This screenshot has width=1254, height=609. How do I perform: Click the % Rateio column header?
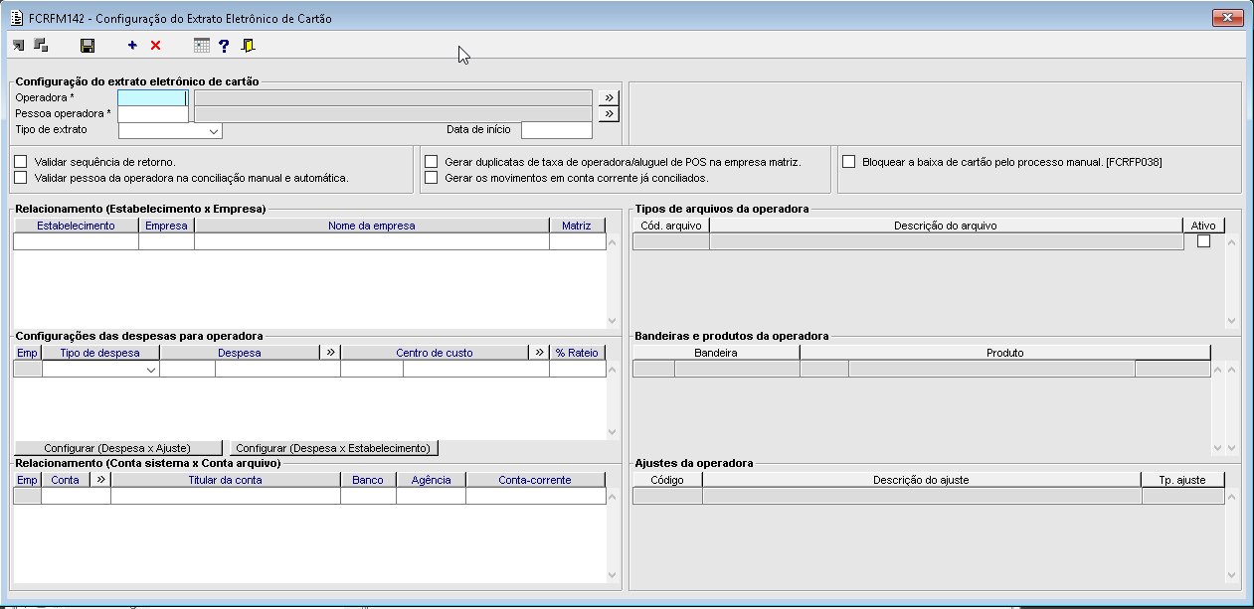[577, 353]
